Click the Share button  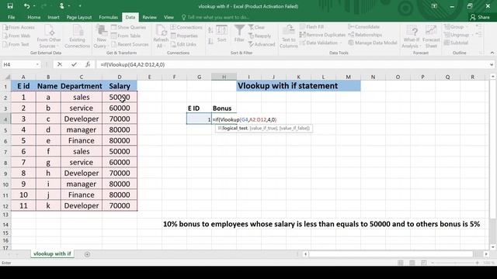pyautogui.click(x=480, y=17)
